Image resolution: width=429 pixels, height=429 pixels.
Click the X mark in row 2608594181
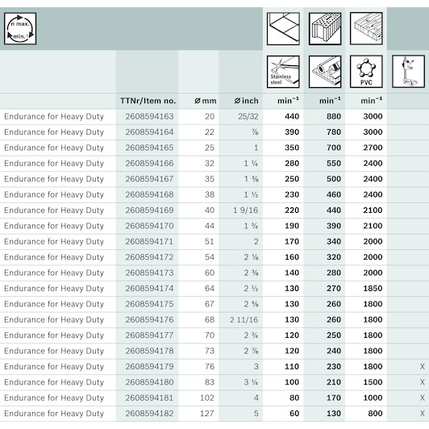(423, 398)
